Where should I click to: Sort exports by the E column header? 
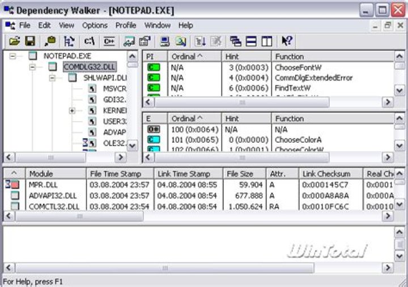coord(155,118)
